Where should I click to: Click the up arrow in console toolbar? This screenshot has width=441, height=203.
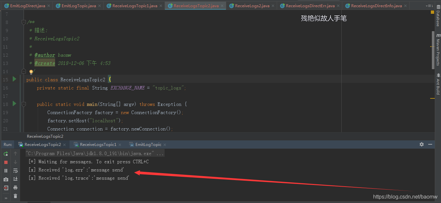point(15,153)
